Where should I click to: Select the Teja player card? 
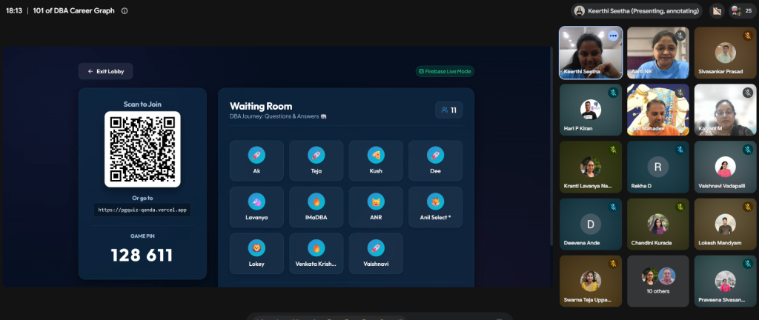[316, 161]
